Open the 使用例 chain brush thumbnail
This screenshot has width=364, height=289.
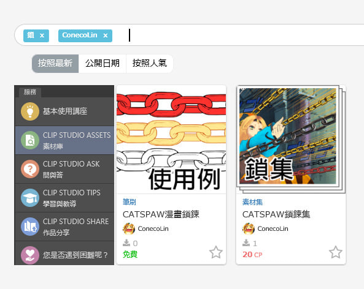(x=171, y=140)
